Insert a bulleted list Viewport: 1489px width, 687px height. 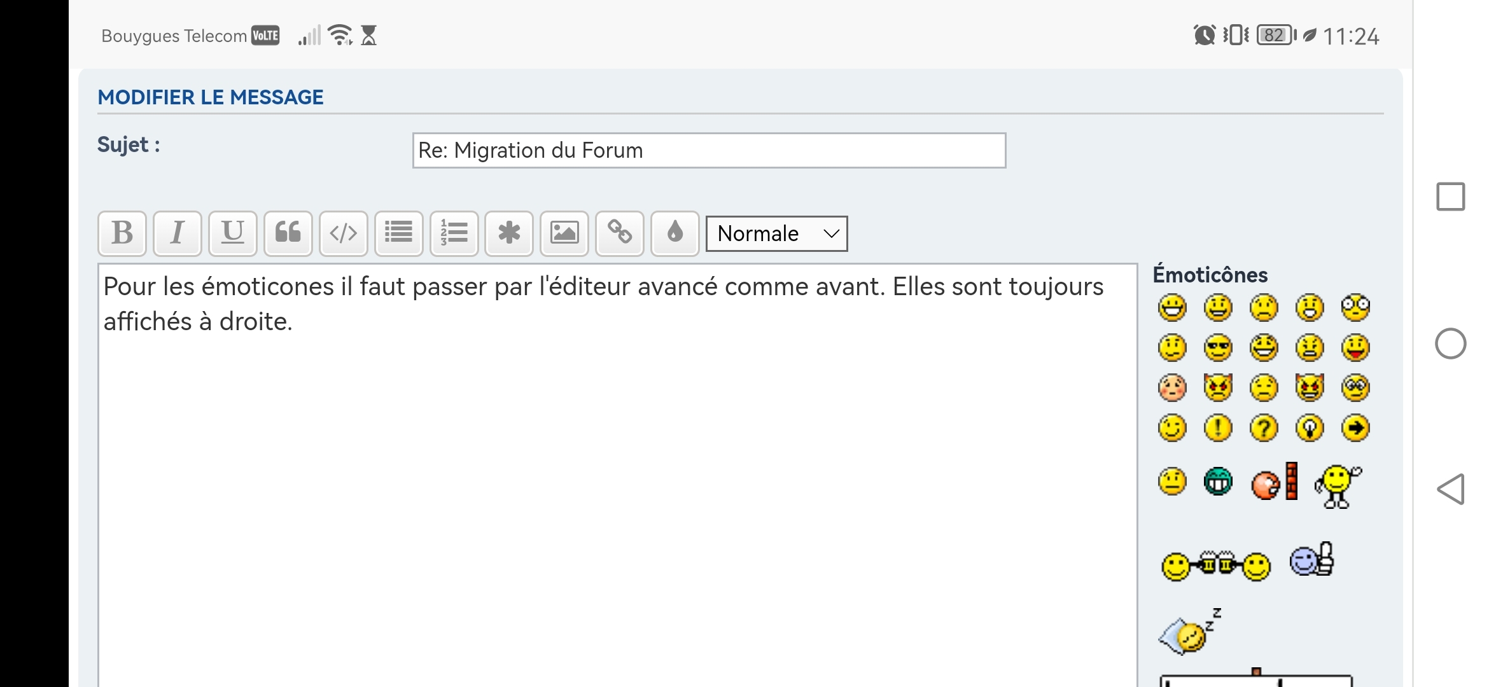[399, 233]
